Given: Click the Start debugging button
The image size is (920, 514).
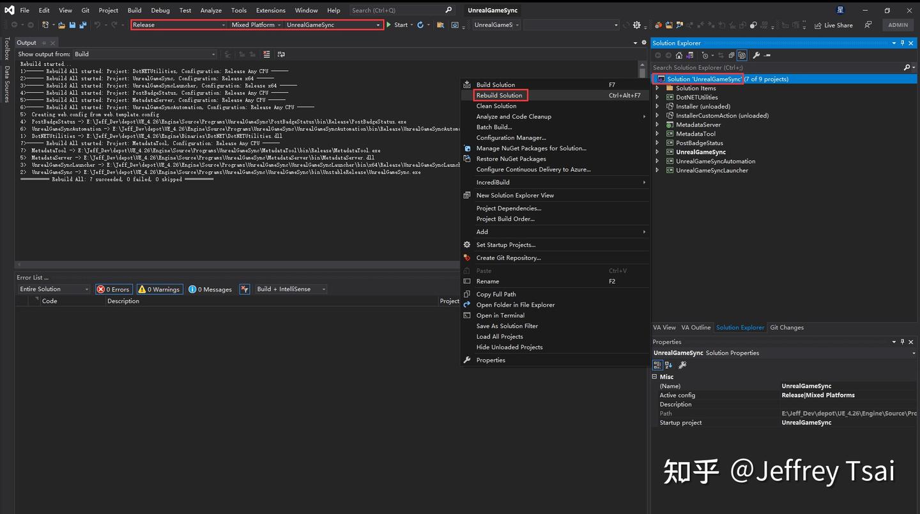Looking at the screenshot, I should (397, 25).
